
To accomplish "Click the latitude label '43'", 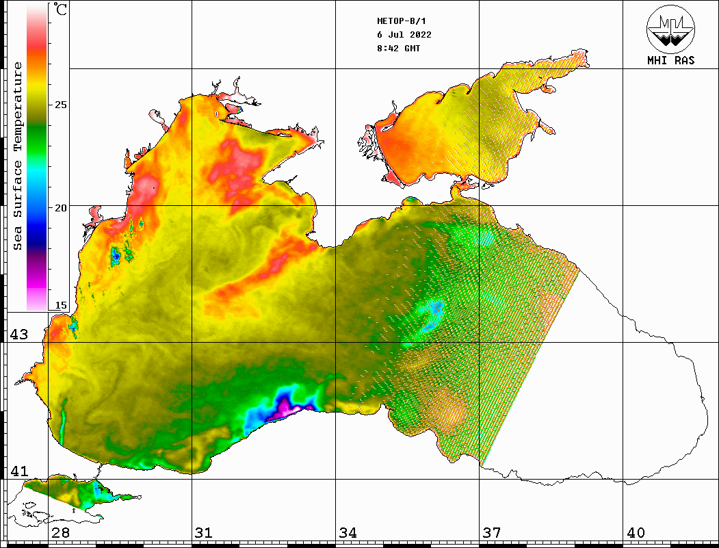I will point(18,335).
